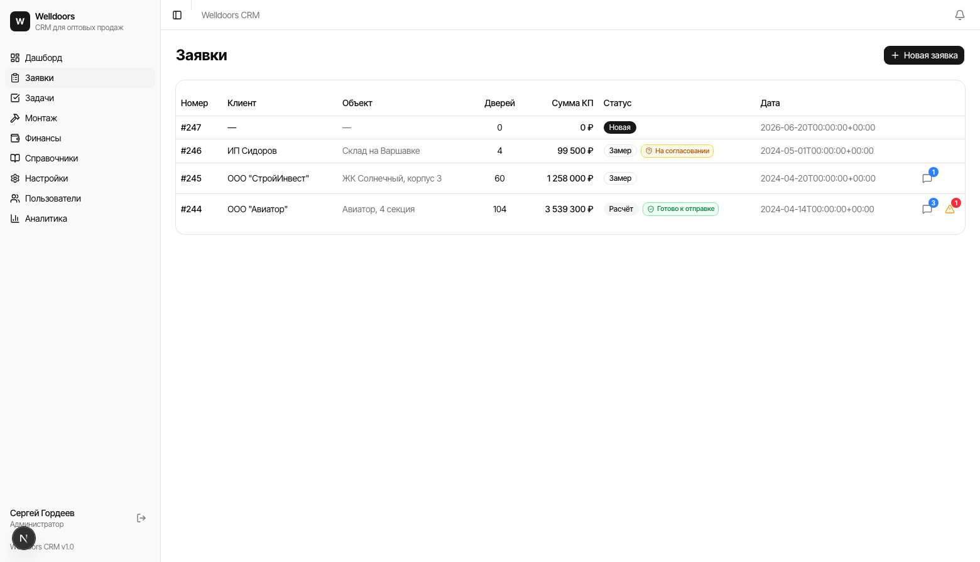The width and height of the screenshot is (980, 562).
Task: Open Монтаж section
Action: click(80, 118)
